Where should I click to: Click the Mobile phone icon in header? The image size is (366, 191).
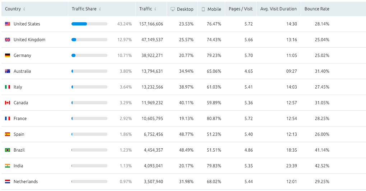coord(203,9)
